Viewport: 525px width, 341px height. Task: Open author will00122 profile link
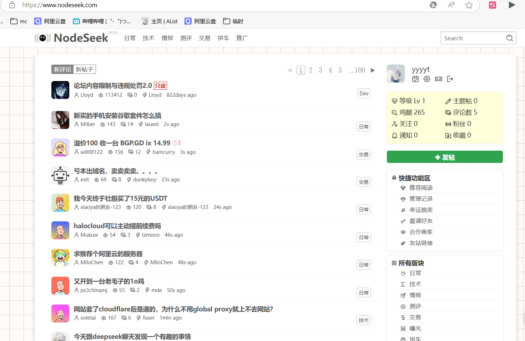click(91, 152)
